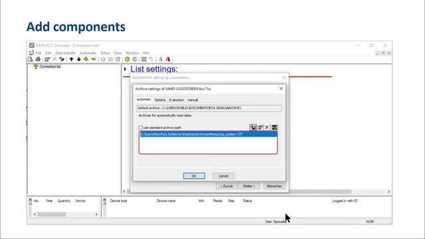Image resolution: width=425 pixels, height=239 pixels.
Task: Click the add archive path icon in dialog
Action: (x=252, y=127)
